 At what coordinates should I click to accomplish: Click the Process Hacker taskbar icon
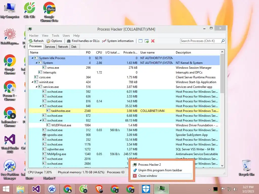coord(162,189)
